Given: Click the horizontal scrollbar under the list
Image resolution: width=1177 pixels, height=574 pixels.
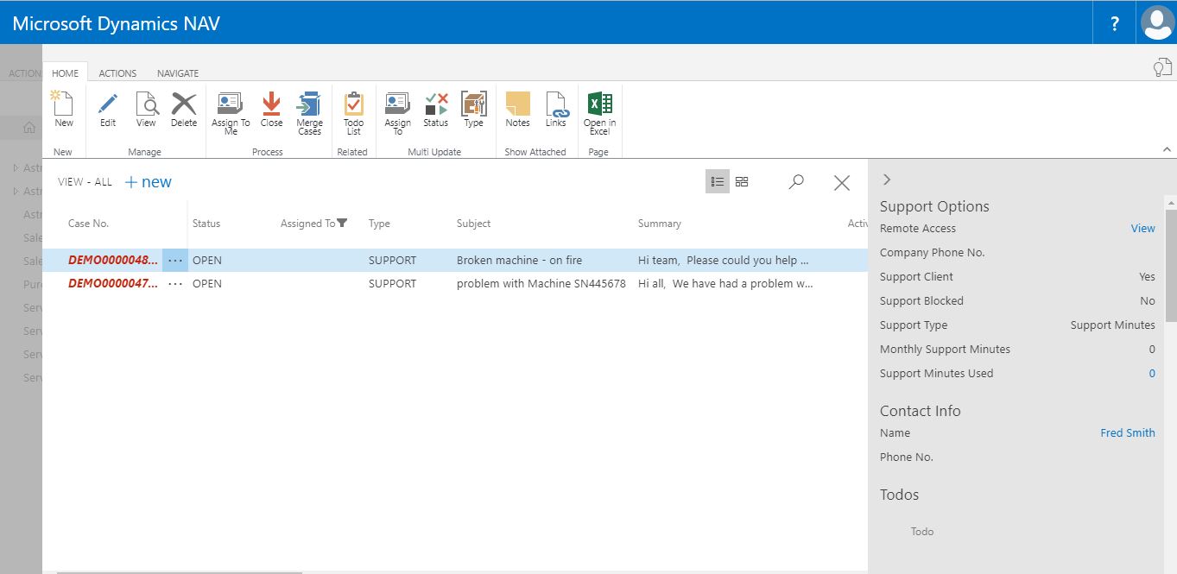Looking at the screenshot, I should [180, 571].
